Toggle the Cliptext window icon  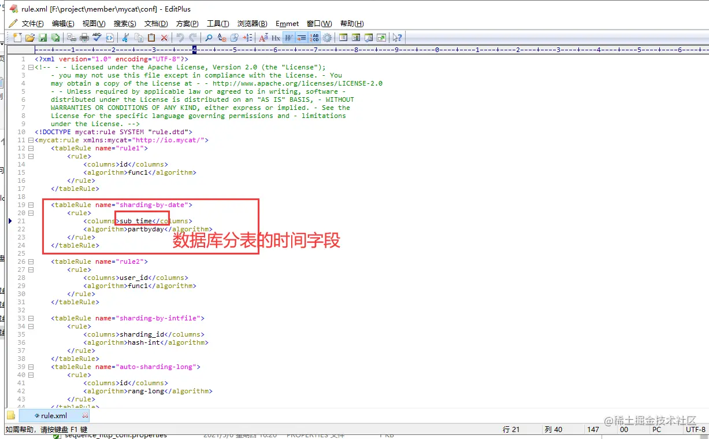pyautogui.click(x=356, y=38)
